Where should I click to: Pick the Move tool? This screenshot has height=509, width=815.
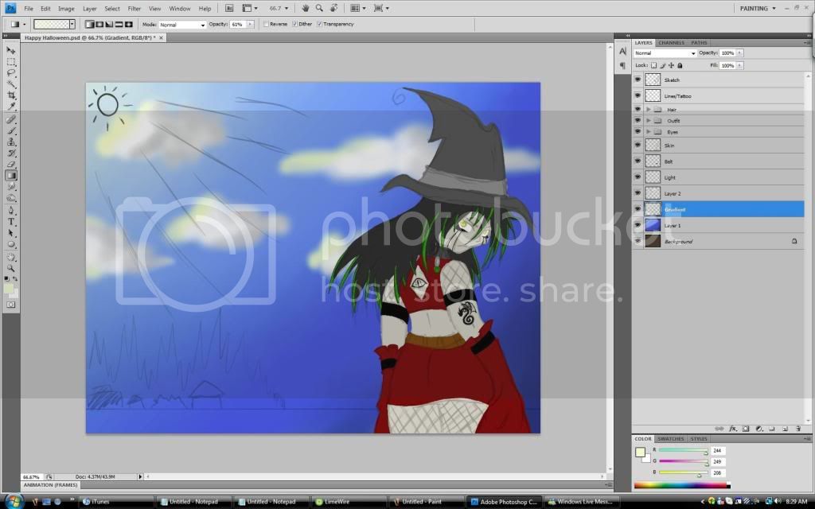coord(12,50)
